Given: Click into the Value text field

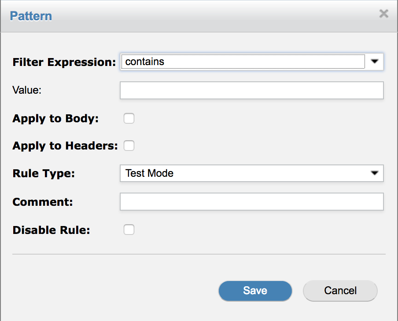Looking at the screenshot, I should point(251,91).
